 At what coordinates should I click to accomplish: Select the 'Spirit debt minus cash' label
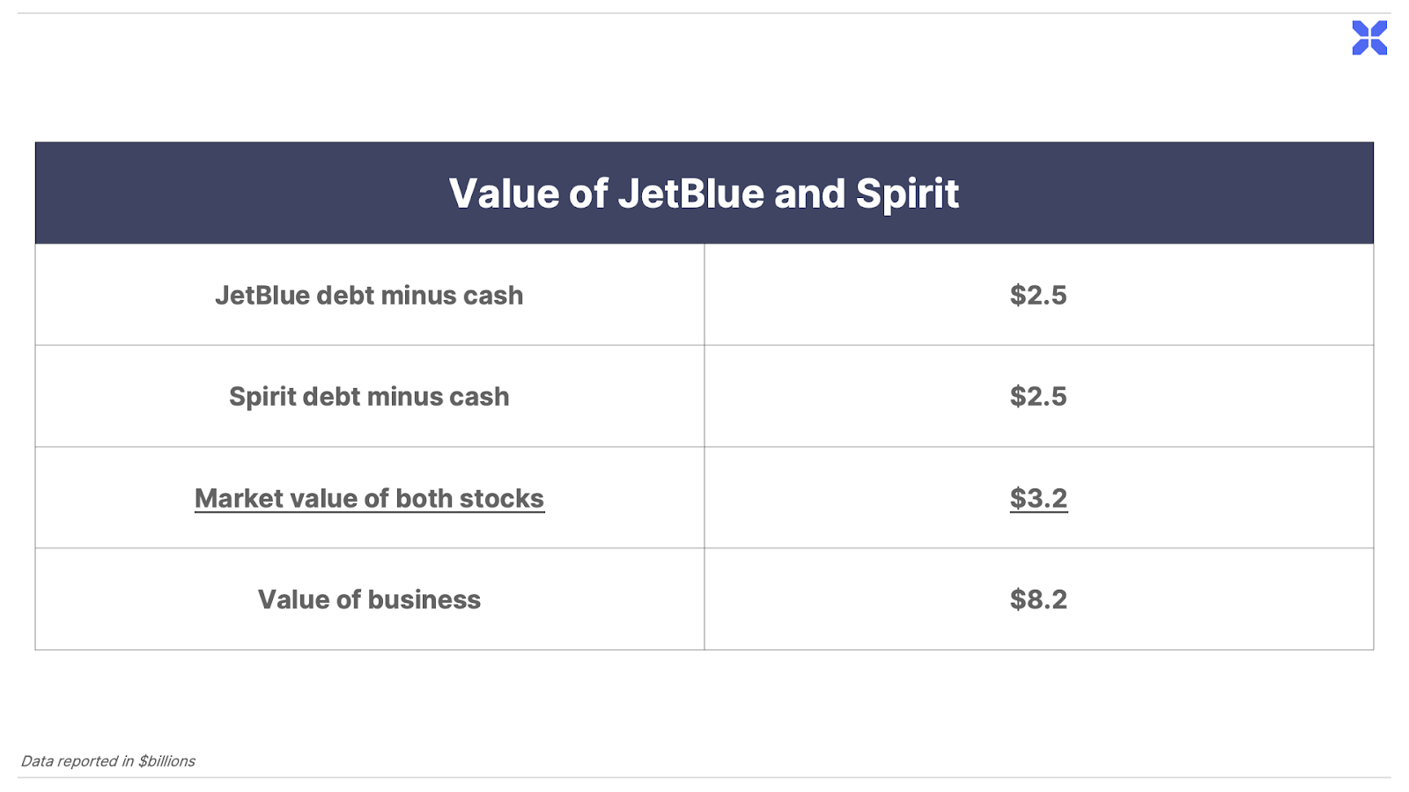point(369,397)
